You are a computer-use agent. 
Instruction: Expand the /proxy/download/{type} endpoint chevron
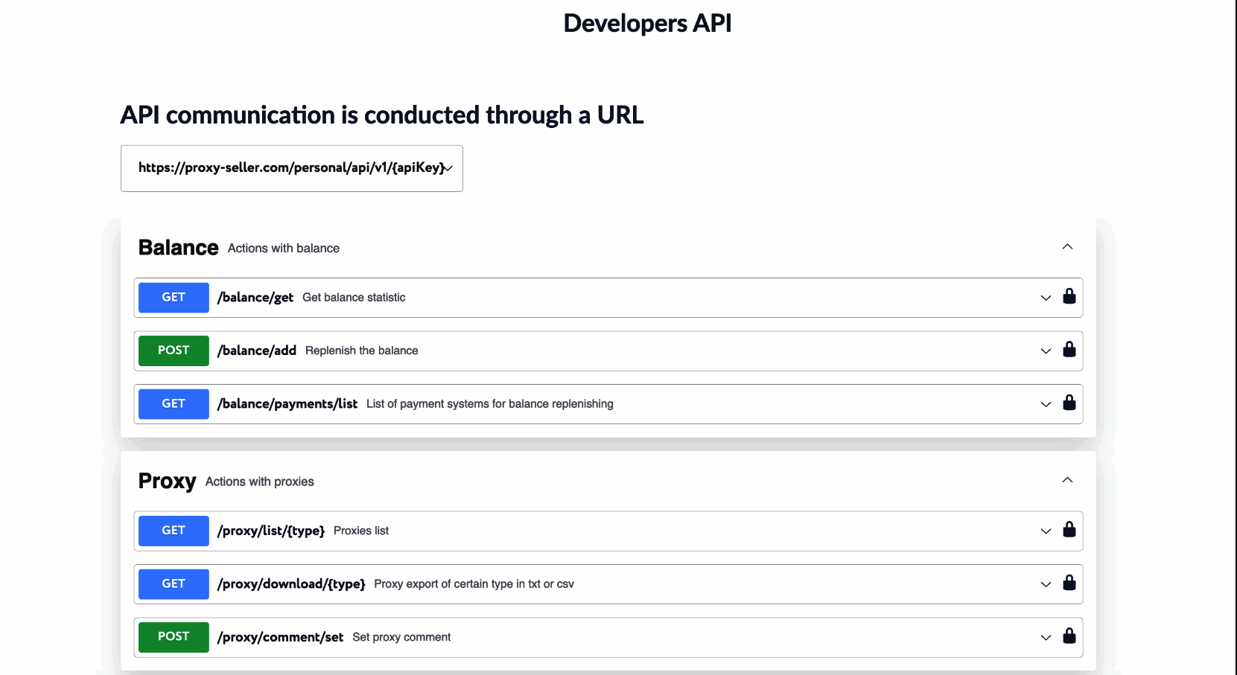click(1046, 584)
